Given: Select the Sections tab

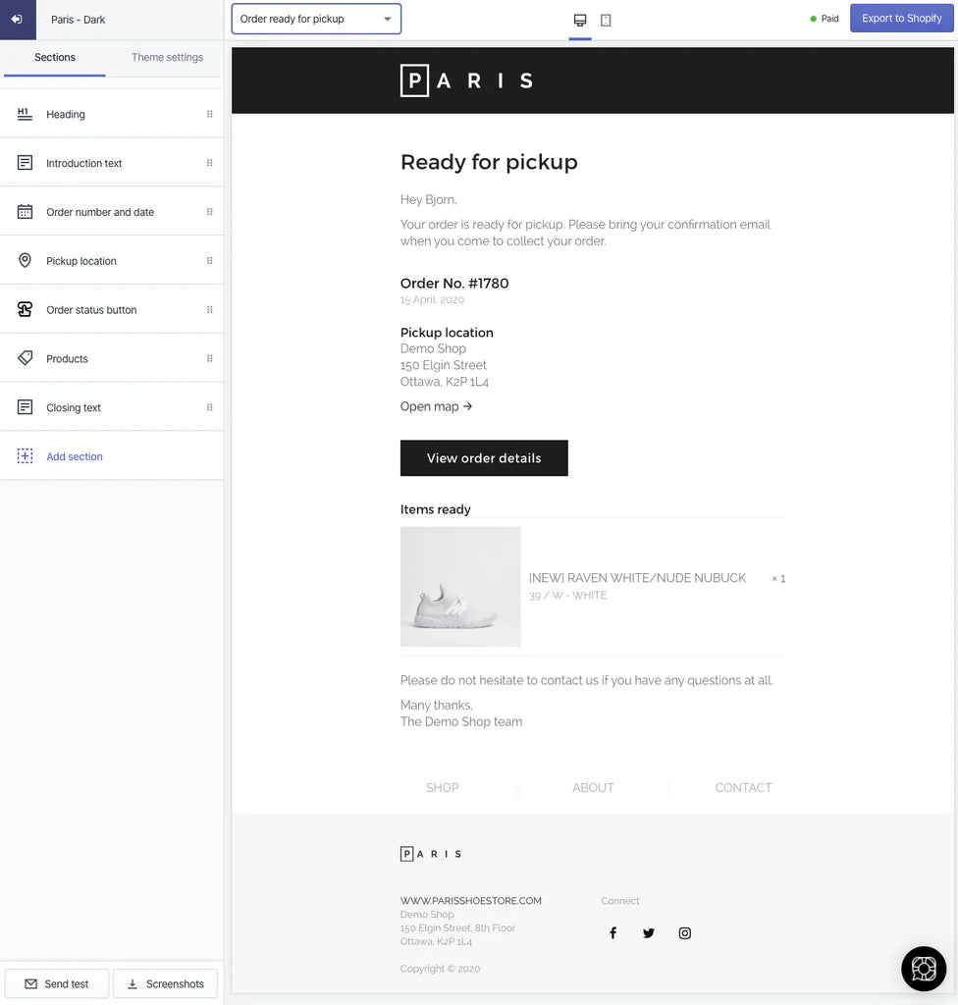Looking at the screenshot, I should click(x=54, y=57).
